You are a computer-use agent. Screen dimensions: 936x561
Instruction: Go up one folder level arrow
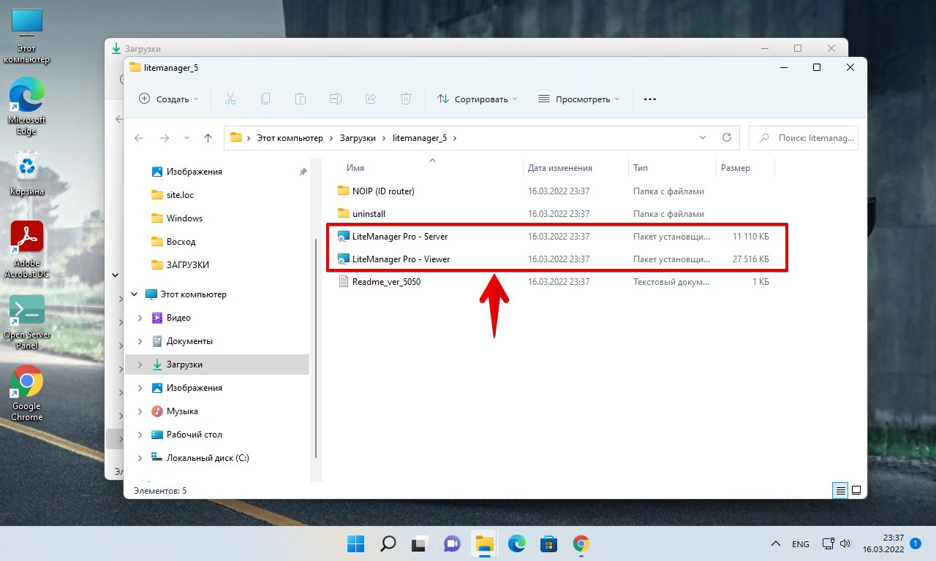pyautogui.click(x=208, y=137)
